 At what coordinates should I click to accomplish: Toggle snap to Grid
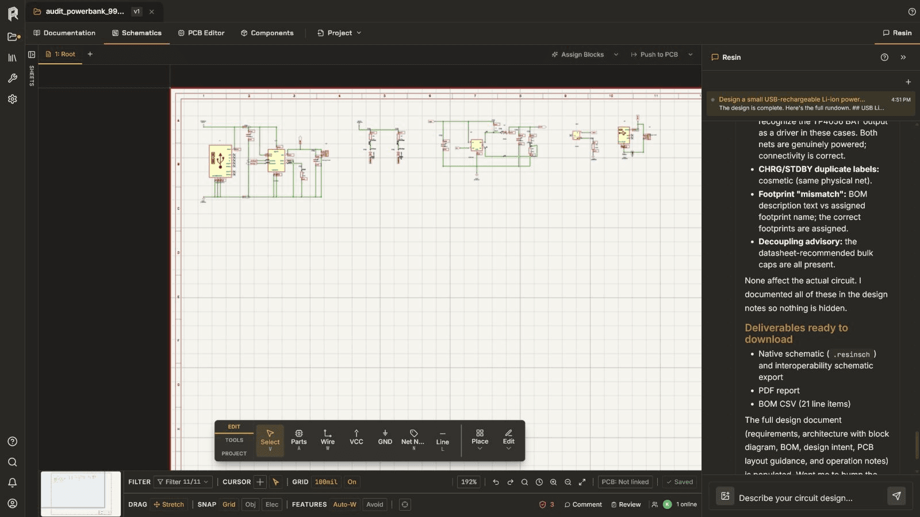pos(229,504)
